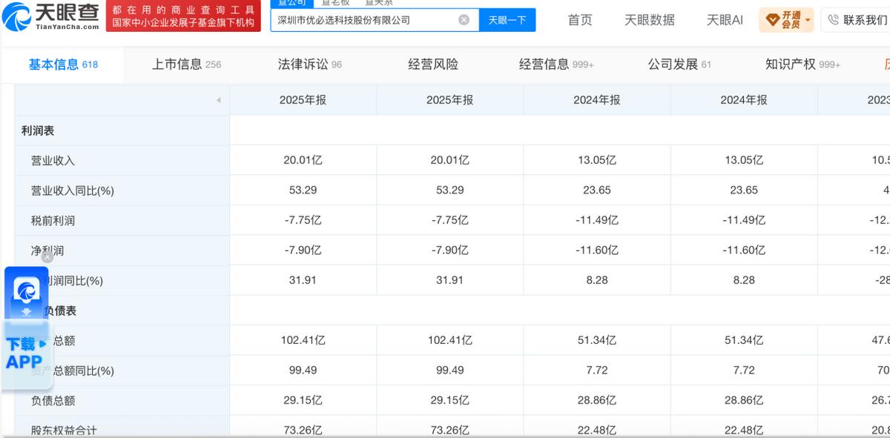This screenshot has height=438, width=890.
Task: Click the floating Tianyancha app icon
Action: pos(27,290)
